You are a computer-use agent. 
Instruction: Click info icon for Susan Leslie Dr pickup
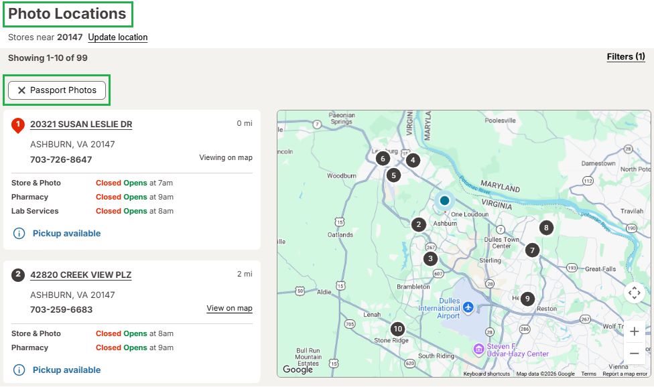pos(19,233)
